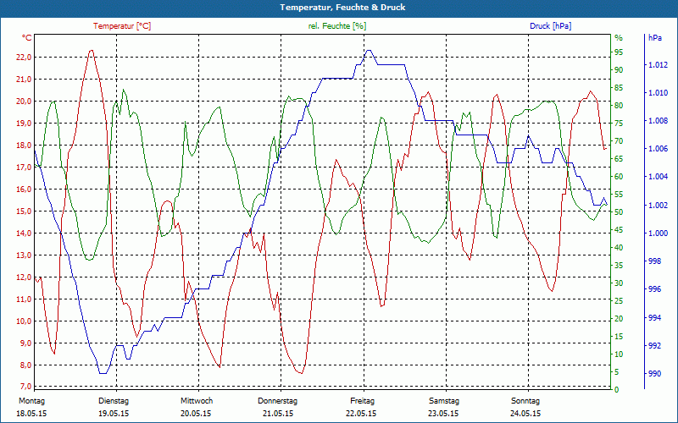Click the 'Mittwoch' day label
The width and height of the screenshot is (678, 423).
(x=197, y=401)
